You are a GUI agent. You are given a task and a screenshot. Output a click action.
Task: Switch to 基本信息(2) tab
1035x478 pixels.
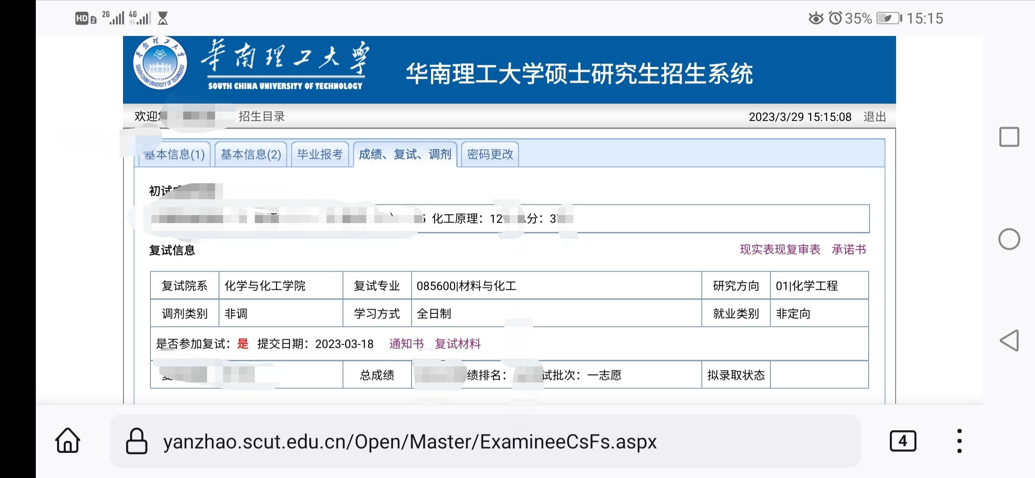coord(251,154)
